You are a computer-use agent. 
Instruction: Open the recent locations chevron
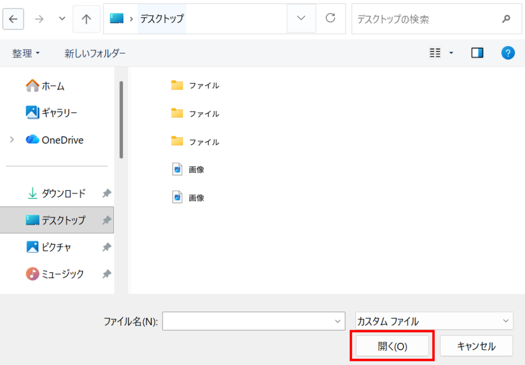tap(63, 19)
